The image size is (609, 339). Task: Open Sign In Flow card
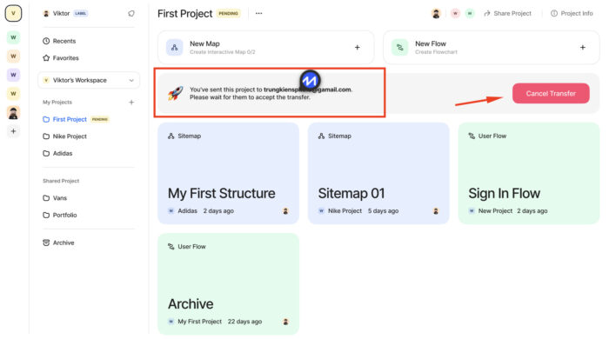click(529, 173)
